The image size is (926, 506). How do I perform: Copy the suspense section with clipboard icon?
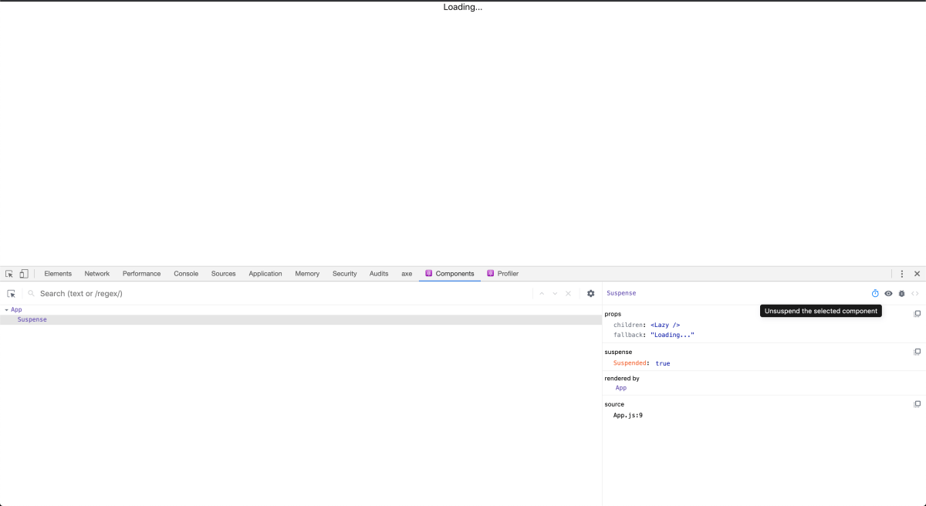(917, 352)
